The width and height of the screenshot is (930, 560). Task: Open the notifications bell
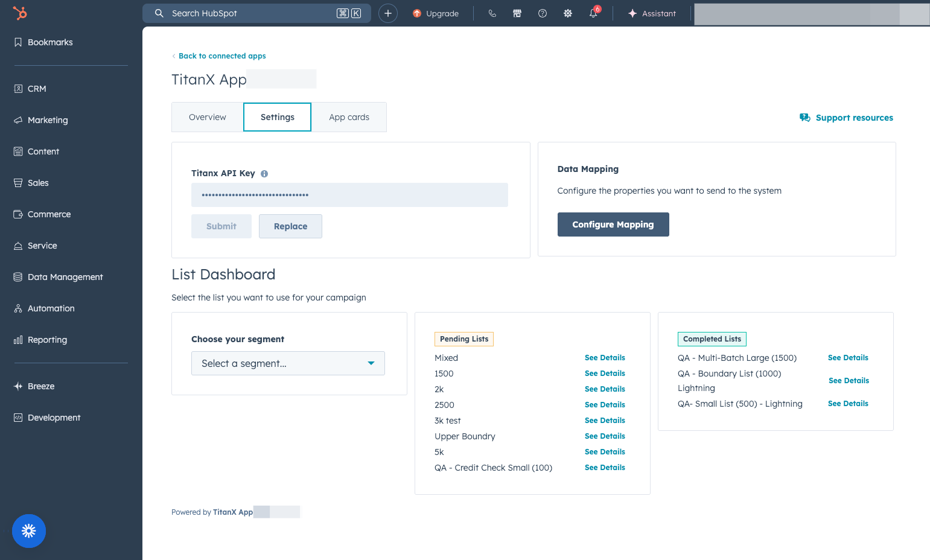click(594, 13)
